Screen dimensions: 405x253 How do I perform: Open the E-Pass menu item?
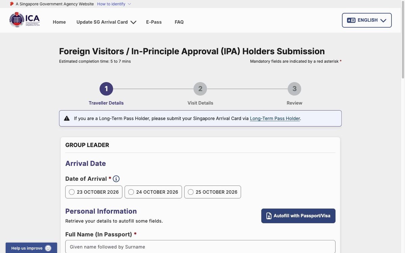[x=154, y=22]
